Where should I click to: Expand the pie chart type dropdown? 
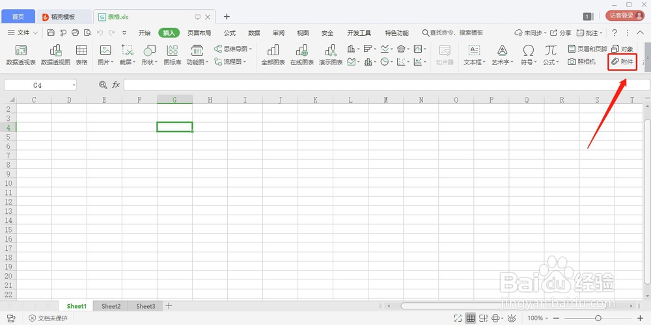[392, 62]
